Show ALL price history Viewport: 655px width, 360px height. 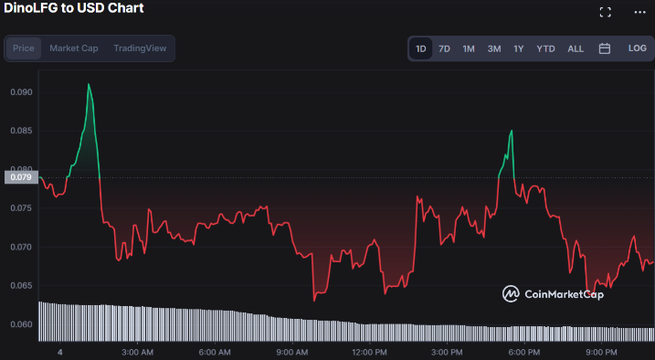tap(576, 48)
